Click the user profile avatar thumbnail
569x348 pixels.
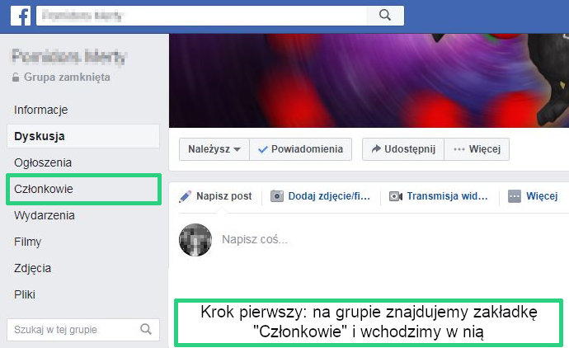point(195,240)
